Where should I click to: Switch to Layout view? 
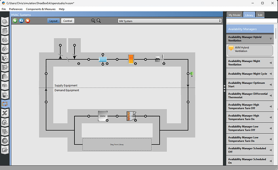53,21
